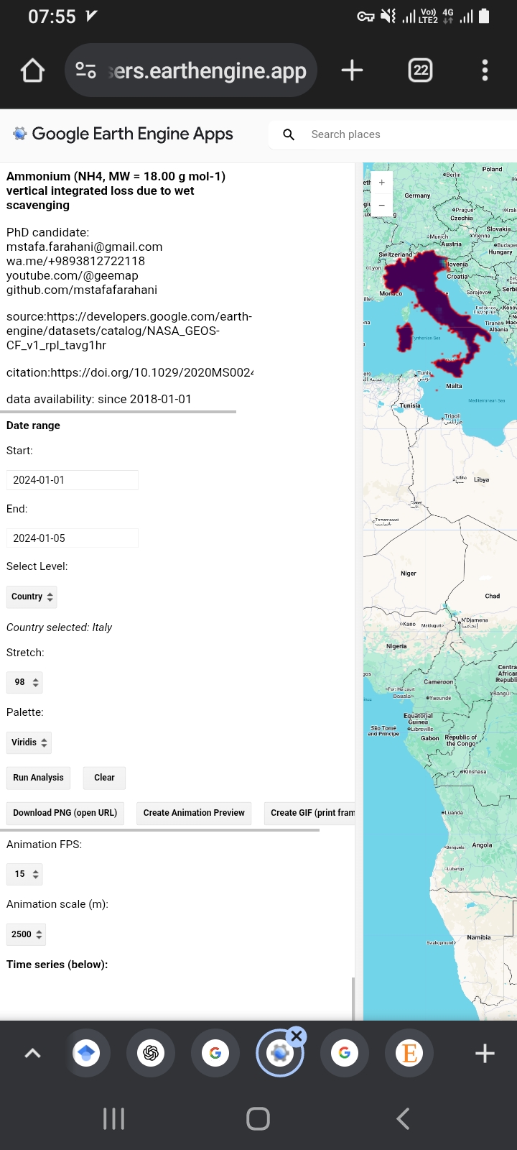Open the Country level dropdown
The height and width of the screenshot is (1150, 517).
[32, 597]
